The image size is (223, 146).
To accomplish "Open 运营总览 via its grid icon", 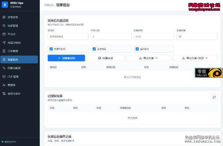I will pyautogui.click(x=4, y=17).
